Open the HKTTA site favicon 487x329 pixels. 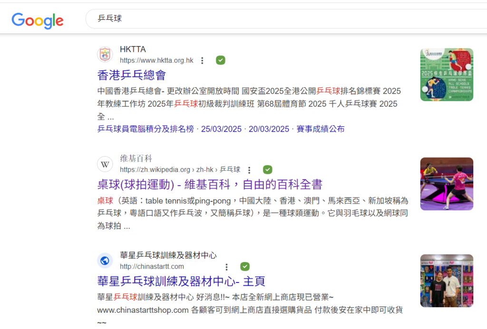pyautogui.click(x=105, y=55)
